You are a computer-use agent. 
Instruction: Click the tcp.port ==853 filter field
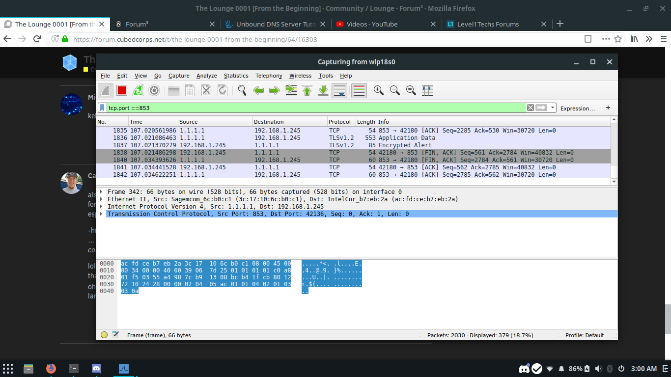point(316,108)
